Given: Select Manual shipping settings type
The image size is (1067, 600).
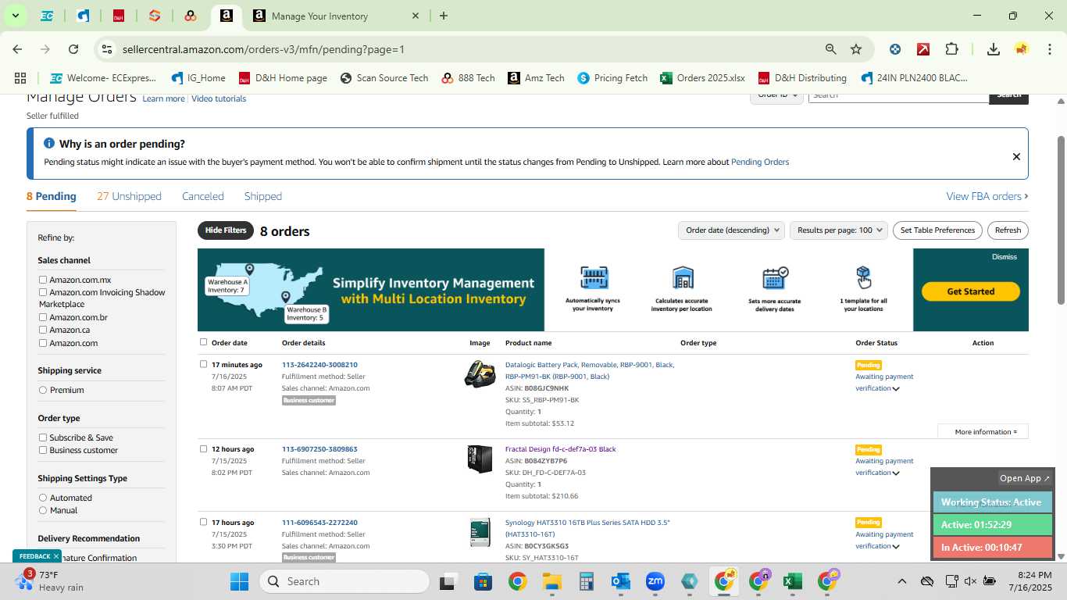Looking at the screenshot, I should pyautogui.click(x=43, y=510).
